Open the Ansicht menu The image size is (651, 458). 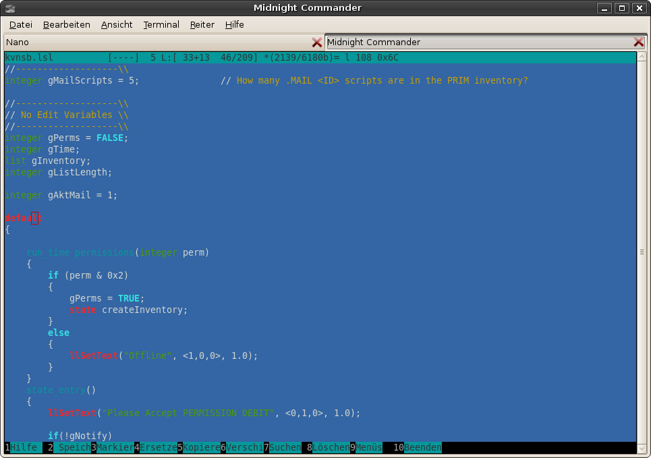[117, 24]
